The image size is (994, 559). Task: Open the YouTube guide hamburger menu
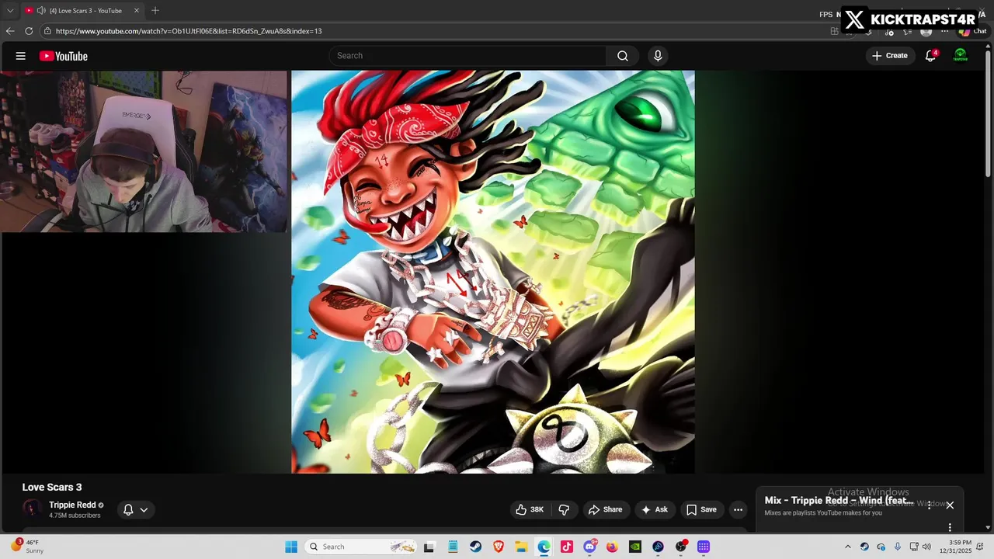[21, 56]
